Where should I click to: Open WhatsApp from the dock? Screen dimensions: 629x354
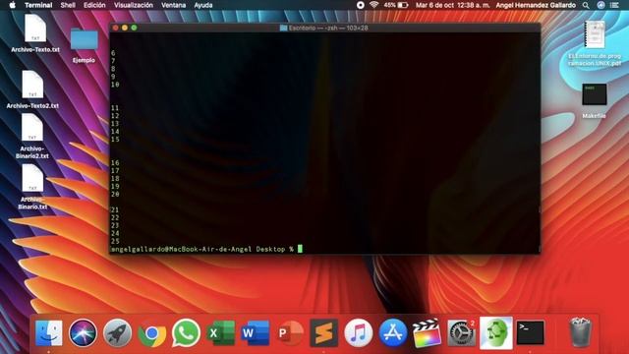point(186,332)
